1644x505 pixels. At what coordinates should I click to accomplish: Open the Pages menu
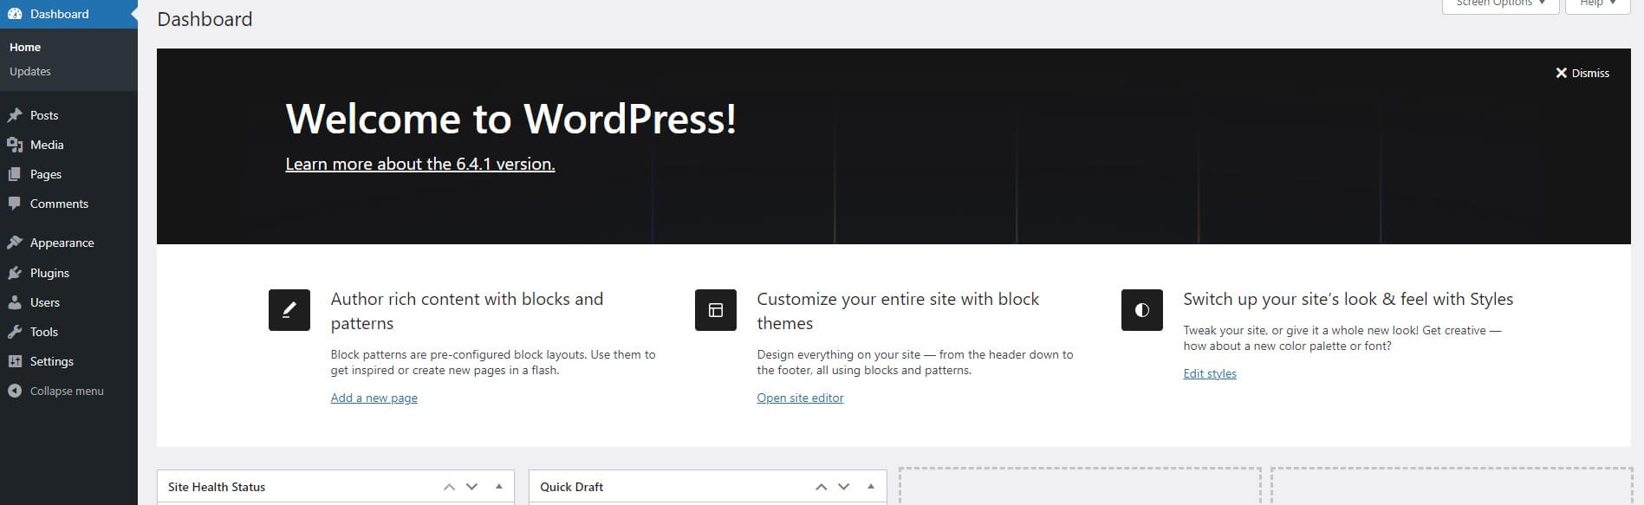[x=68, y=174]
